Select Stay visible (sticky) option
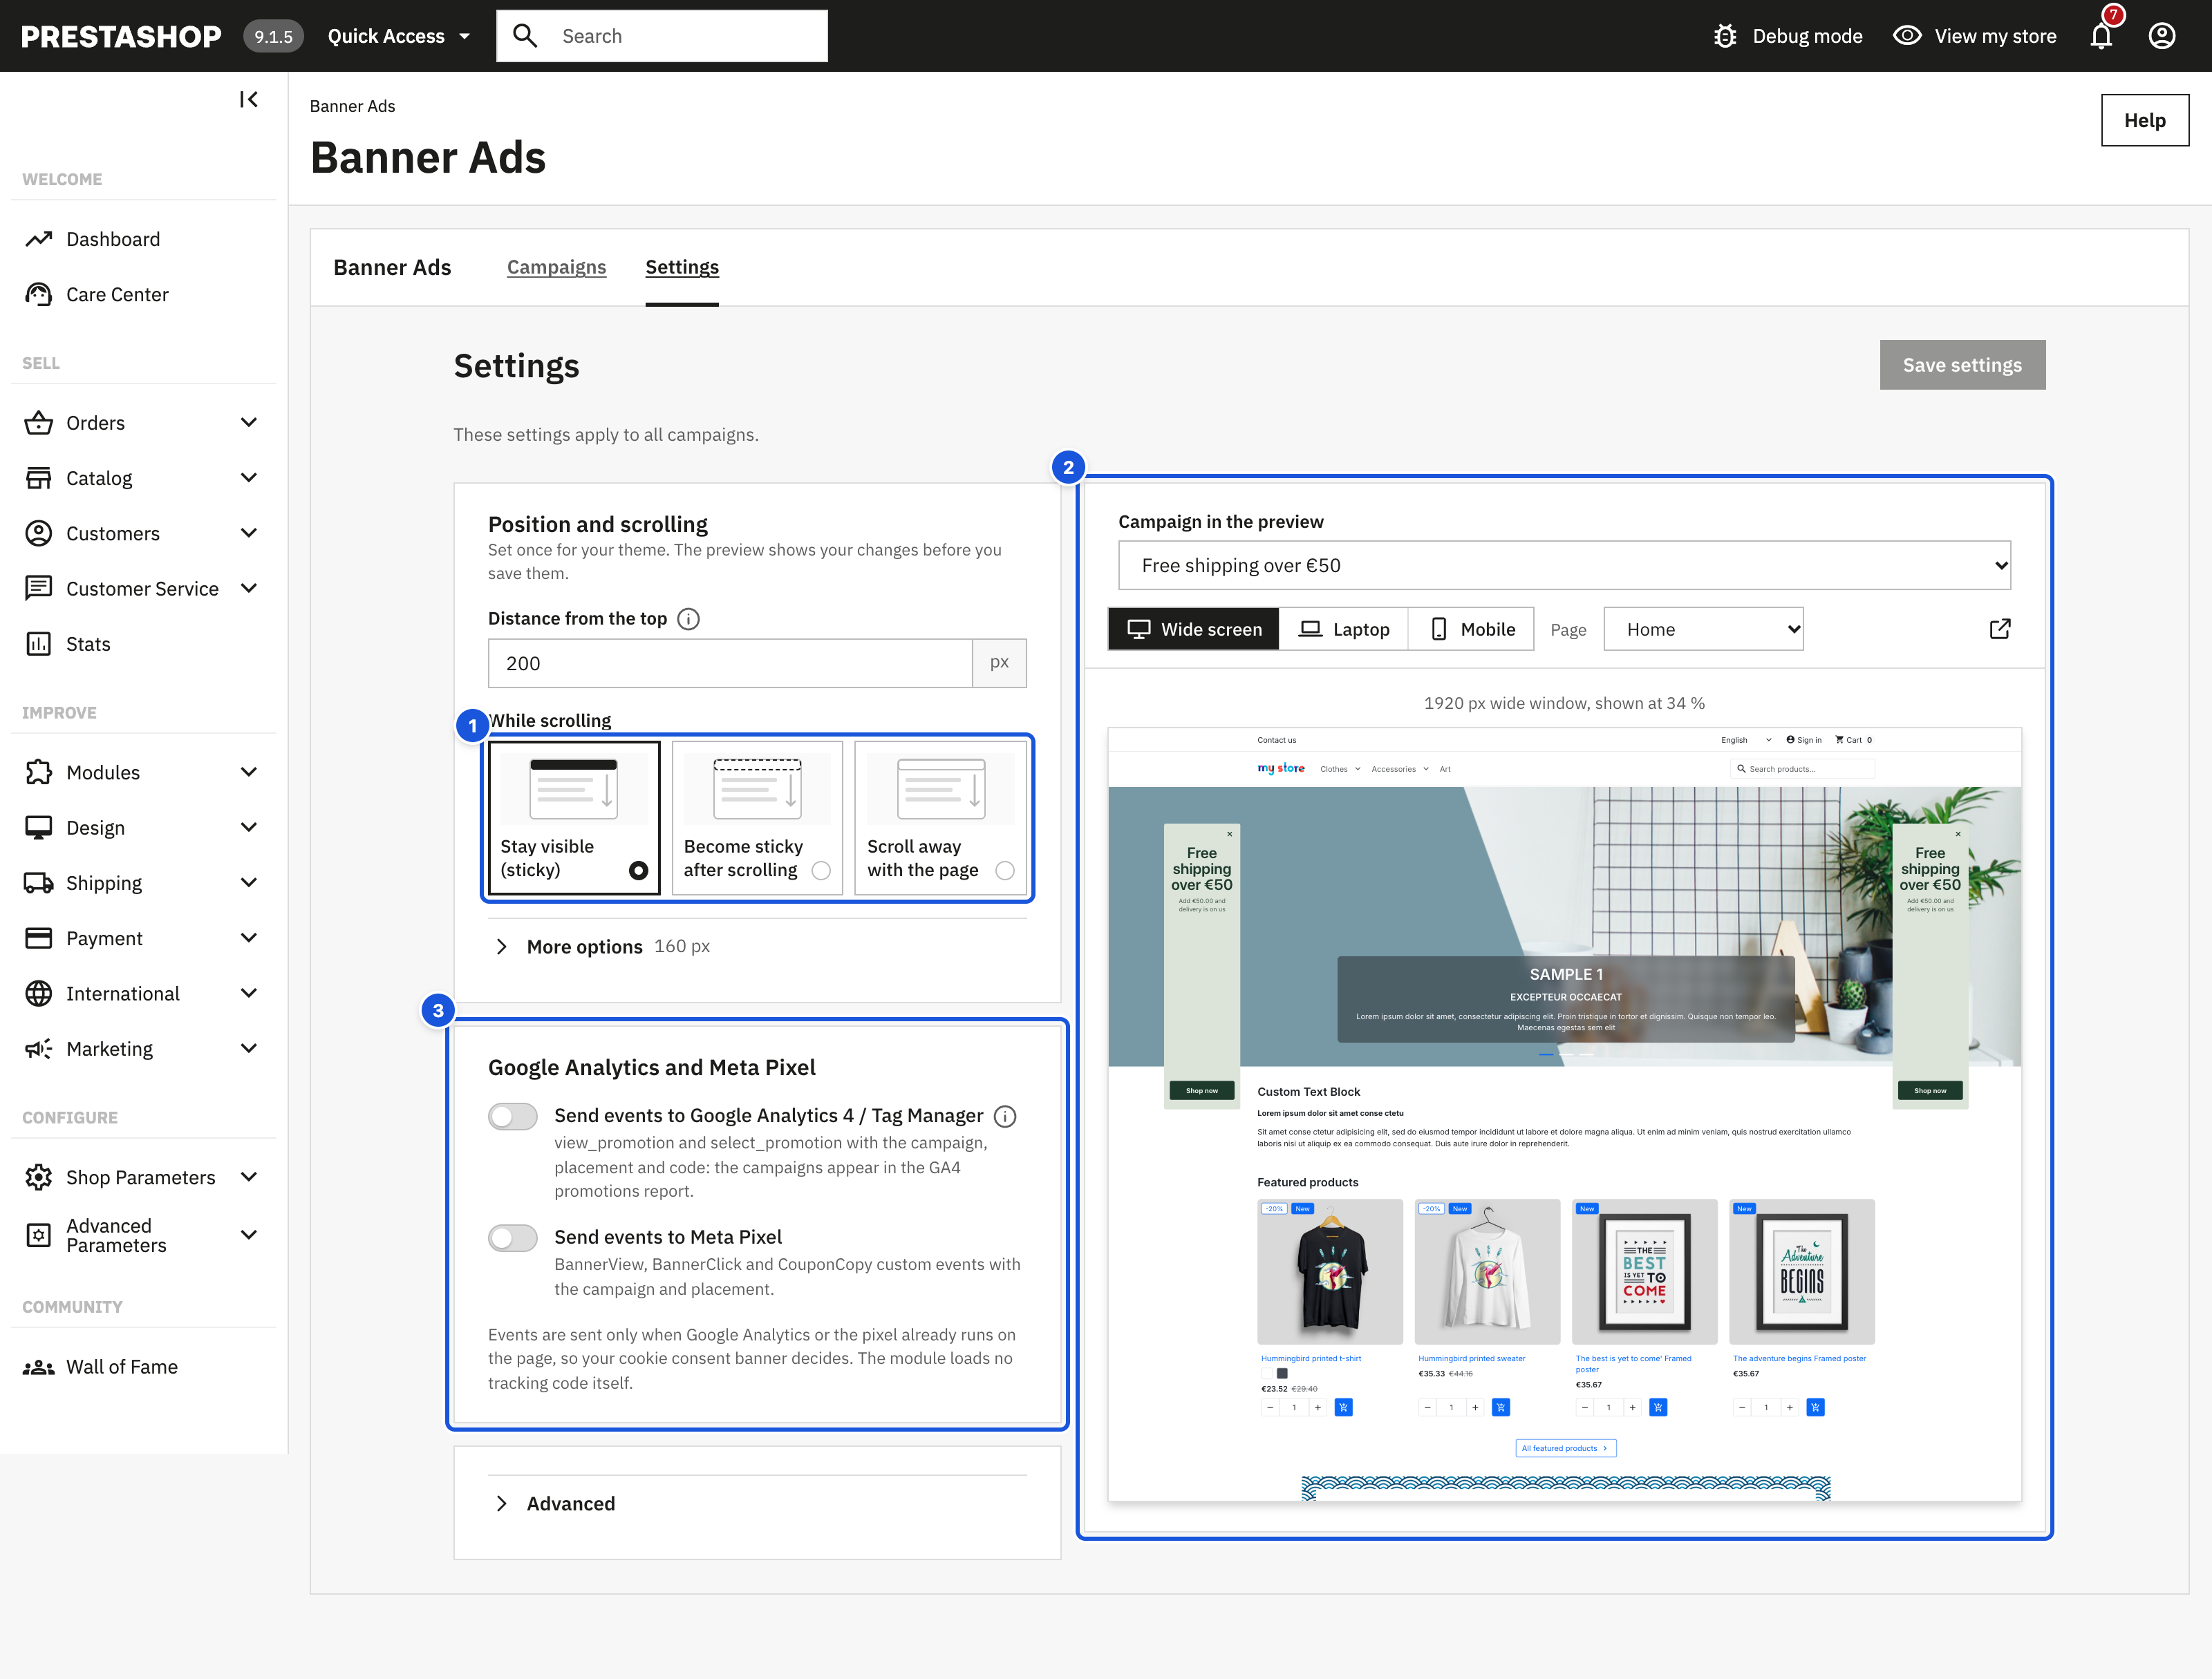 coord(574,817)
